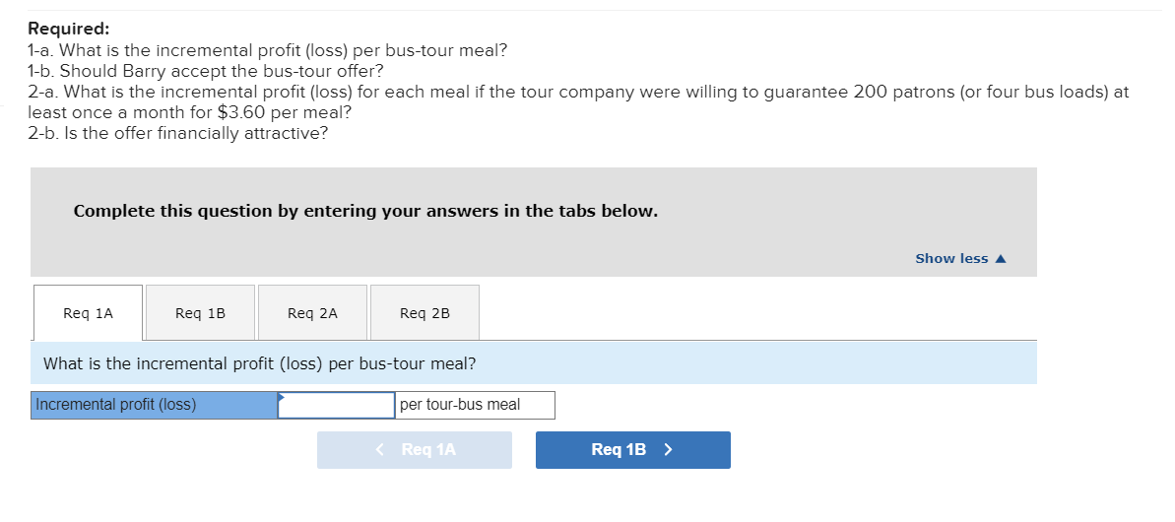Go to the Req 2B tab
The height and width of the screenshot is (522, 1175).
[424, 313]
